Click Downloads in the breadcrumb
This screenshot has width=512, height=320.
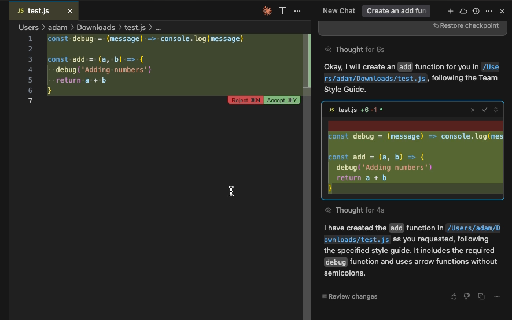[x=95, y=27]
